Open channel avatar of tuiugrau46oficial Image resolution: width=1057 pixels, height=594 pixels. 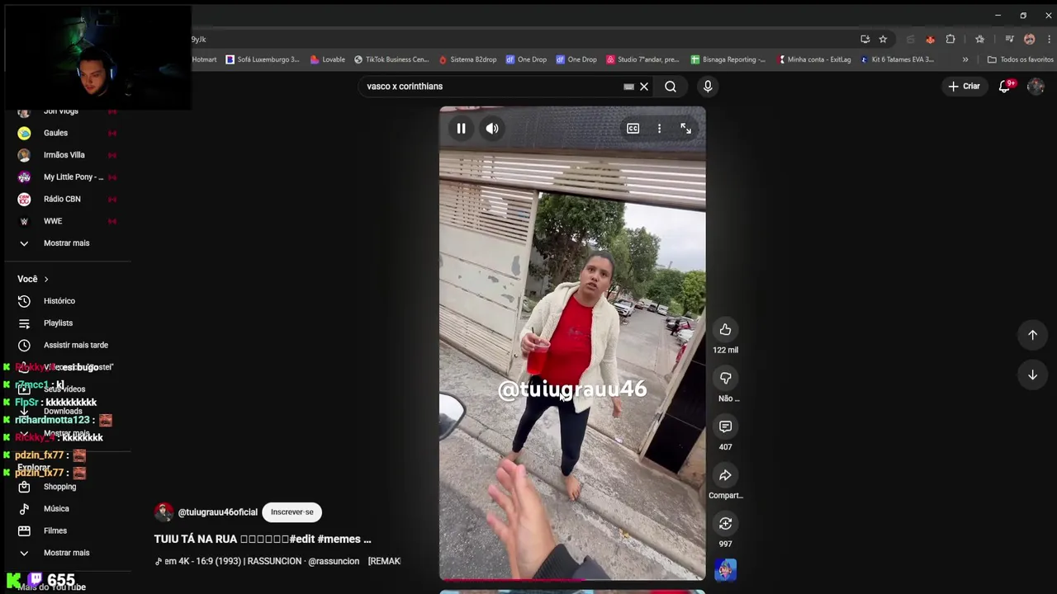coord(164,512)
